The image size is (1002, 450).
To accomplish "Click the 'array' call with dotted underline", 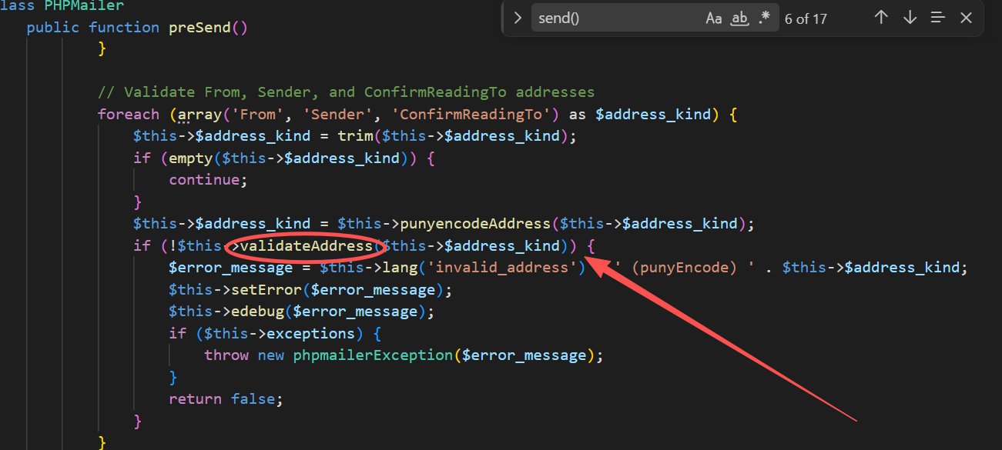I will click(x=199, y=115).
